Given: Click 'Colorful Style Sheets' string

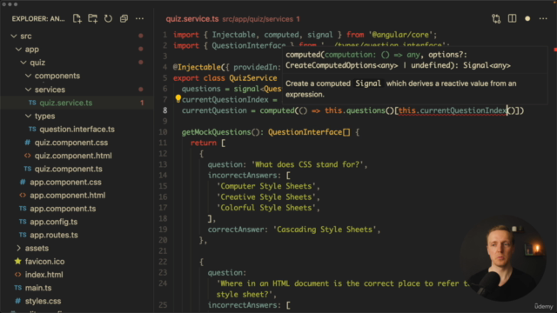Looking at the screenshot, I should pyautogui.click(x=266, y=208).
